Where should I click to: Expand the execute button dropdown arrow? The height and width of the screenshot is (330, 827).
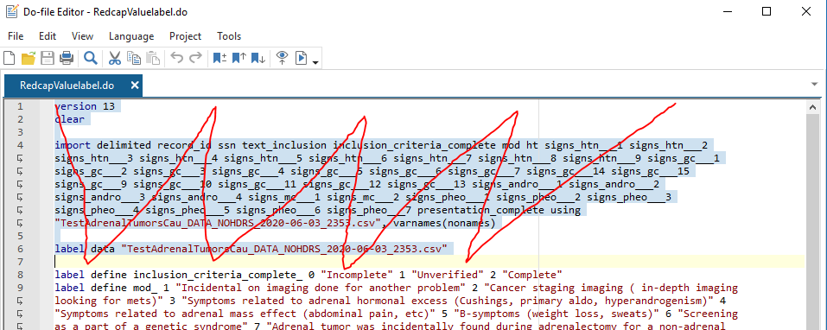(x=315, y=63)
